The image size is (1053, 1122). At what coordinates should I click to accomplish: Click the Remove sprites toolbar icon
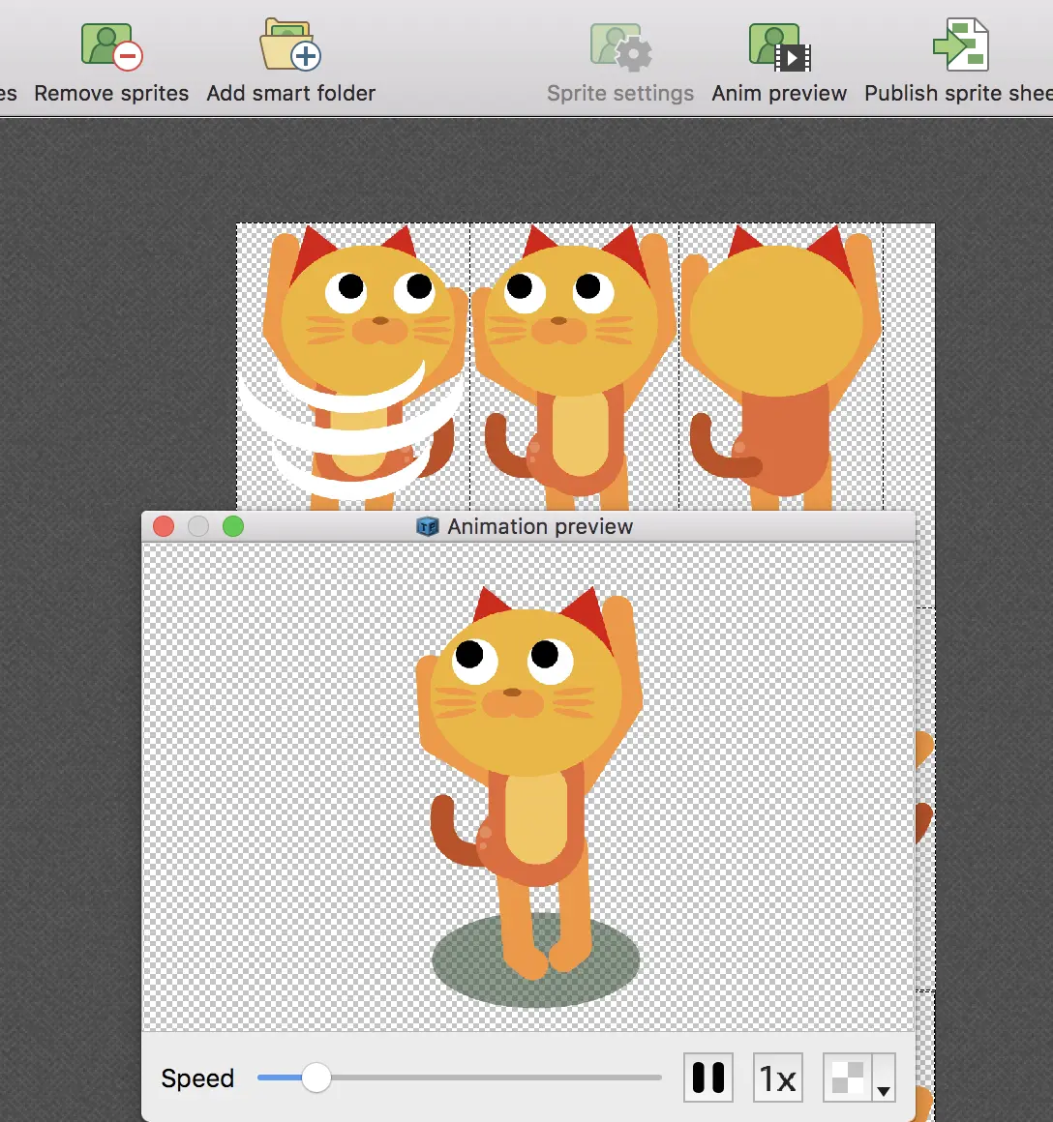[x=111, y=46]
